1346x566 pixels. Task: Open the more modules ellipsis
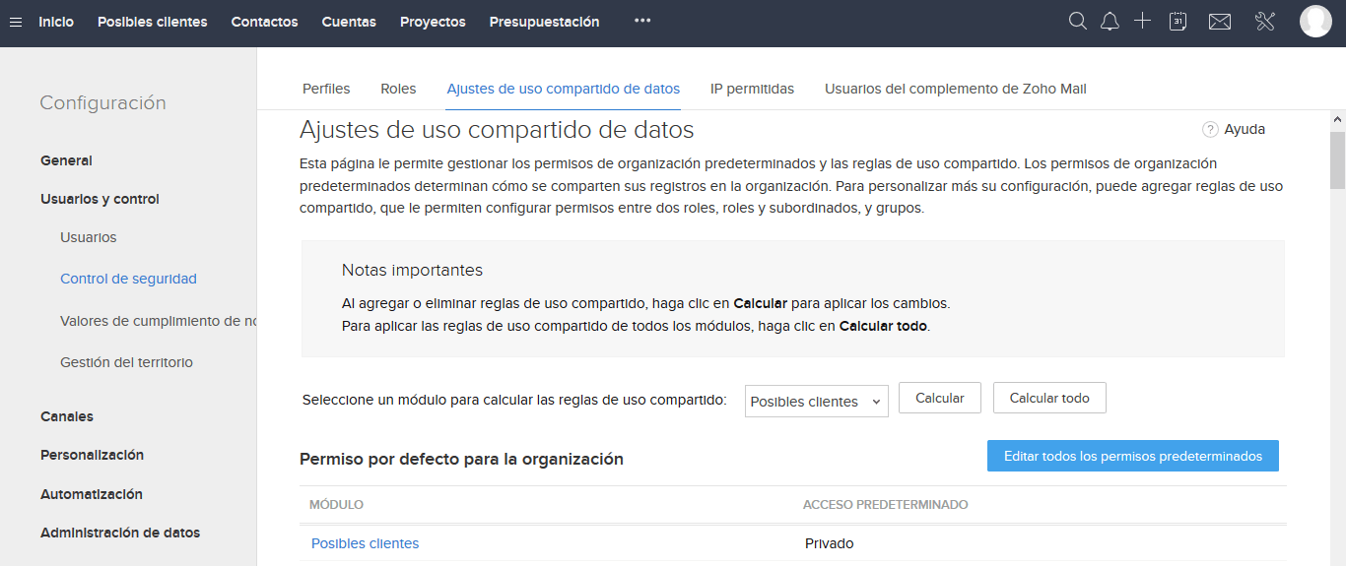(x=642, y=21)
